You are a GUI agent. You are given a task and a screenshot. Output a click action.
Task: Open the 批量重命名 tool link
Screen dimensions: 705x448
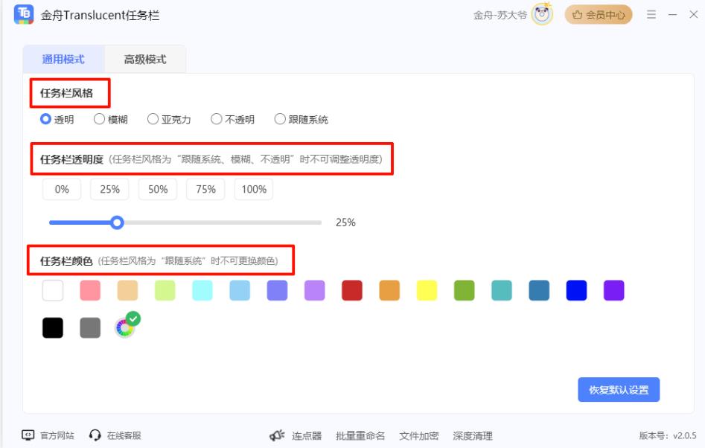tap(360, 435)
